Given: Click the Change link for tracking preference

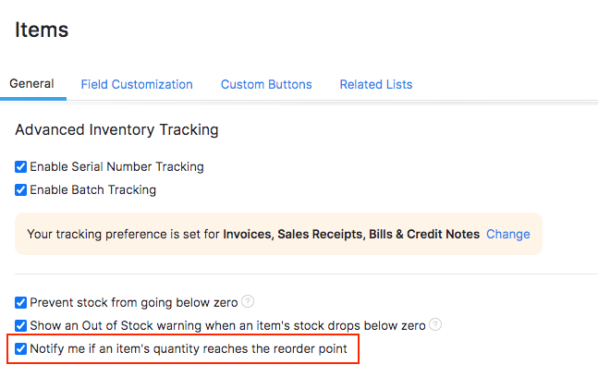Looking at the screenshot, I should [x=508, y=234].
